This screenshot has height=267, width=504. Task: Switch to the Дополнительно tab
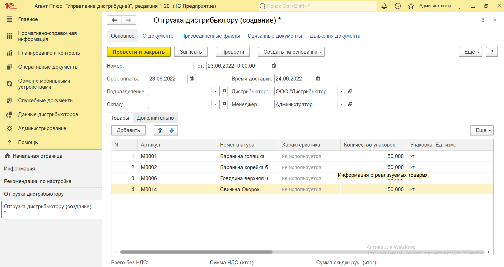155,118
